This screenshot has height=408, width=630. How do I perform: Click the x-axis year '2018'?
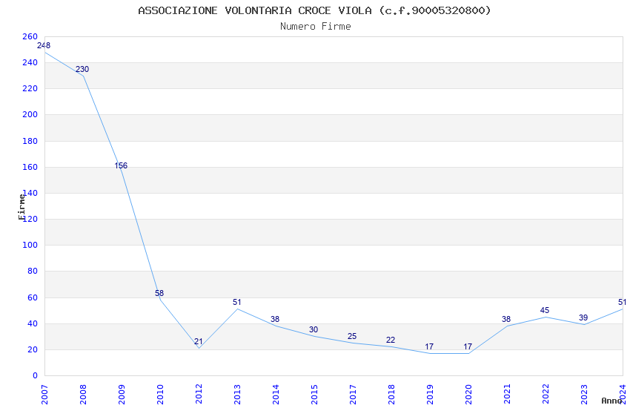[x=392, y=395]
